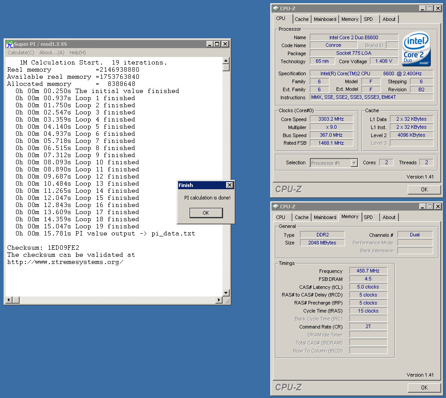Click the Command Rate value 2T
Screen dimensions: 446x398
tap(368, 326)
